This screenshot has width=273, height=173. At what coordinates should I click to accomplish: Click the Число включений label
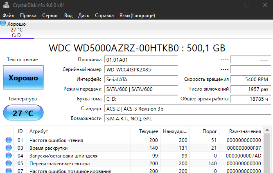point(208,89)
